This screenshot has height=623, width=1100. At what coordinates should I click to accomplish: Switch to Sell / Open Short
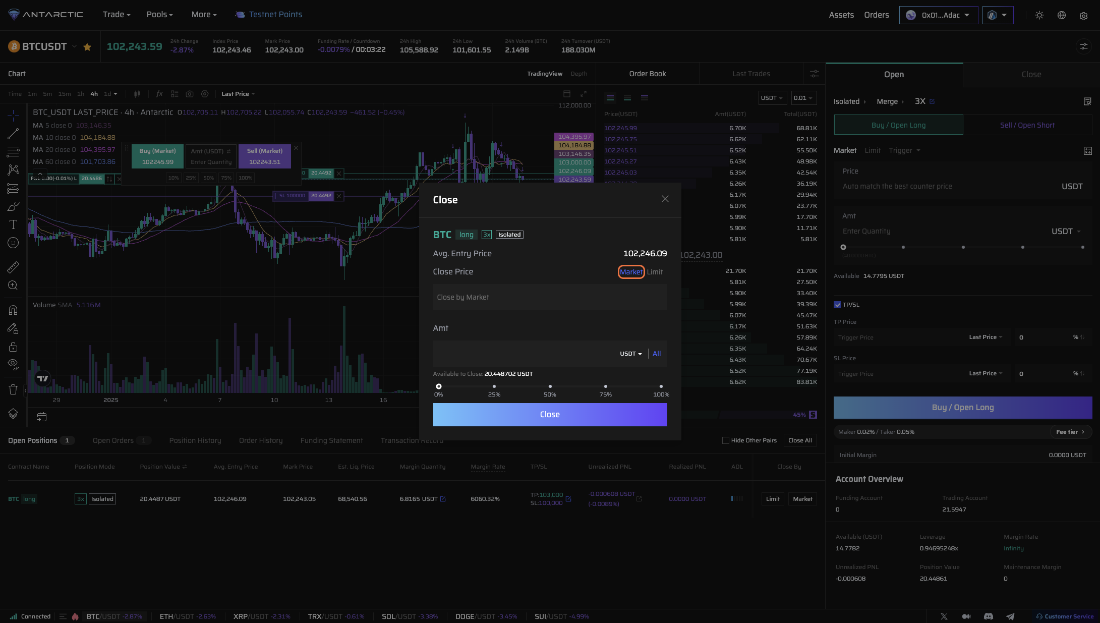click(1027, 125)
